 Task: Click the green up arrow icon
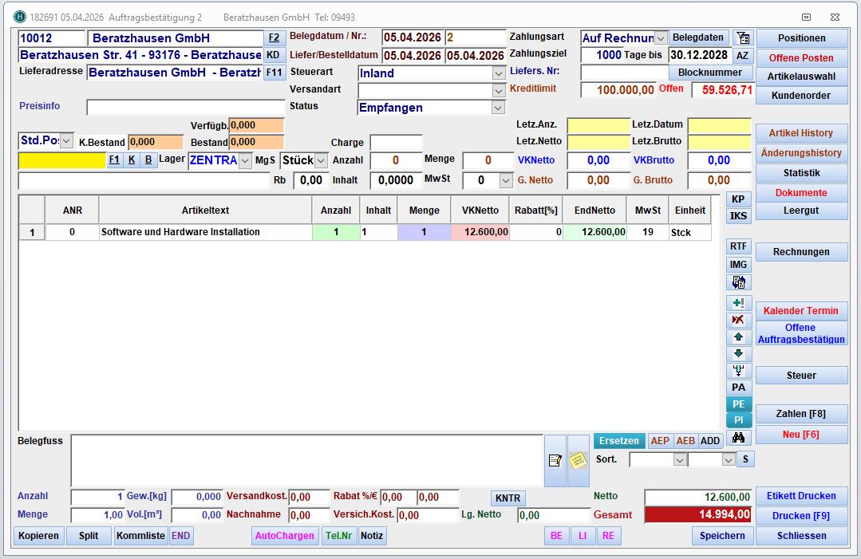click(738, 337)
